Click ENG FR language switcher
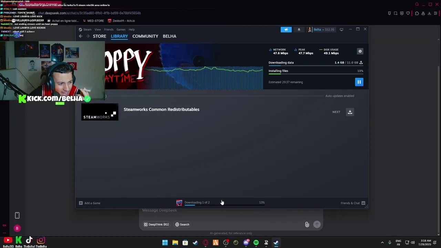 click(398, 243)
